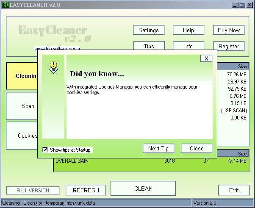Click the lightbulb tip icon in dialog
Viewport: 255px width, 208px height.
point(53,67)
